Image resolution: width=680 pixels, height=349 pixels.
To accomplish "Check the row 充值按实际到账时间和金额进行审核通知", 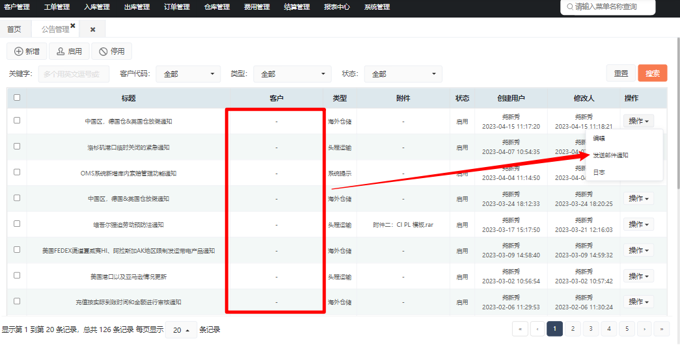I will coord(17,301).
